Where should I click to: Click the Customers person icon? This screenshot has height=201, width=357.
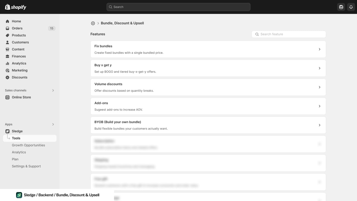pos(8,42)
